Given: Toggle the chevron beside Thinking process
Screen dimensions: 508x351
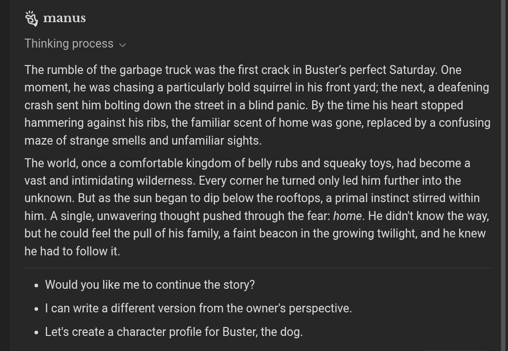Looking at the screenshot, I should point(122,45).
